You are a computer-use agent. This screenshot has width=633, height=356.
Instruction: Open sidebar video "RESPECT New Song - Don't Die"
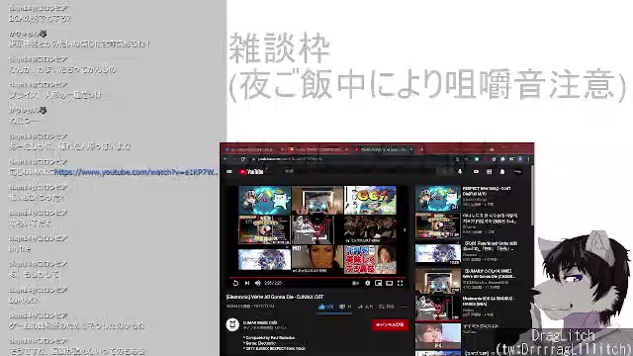tap(487, 191)
